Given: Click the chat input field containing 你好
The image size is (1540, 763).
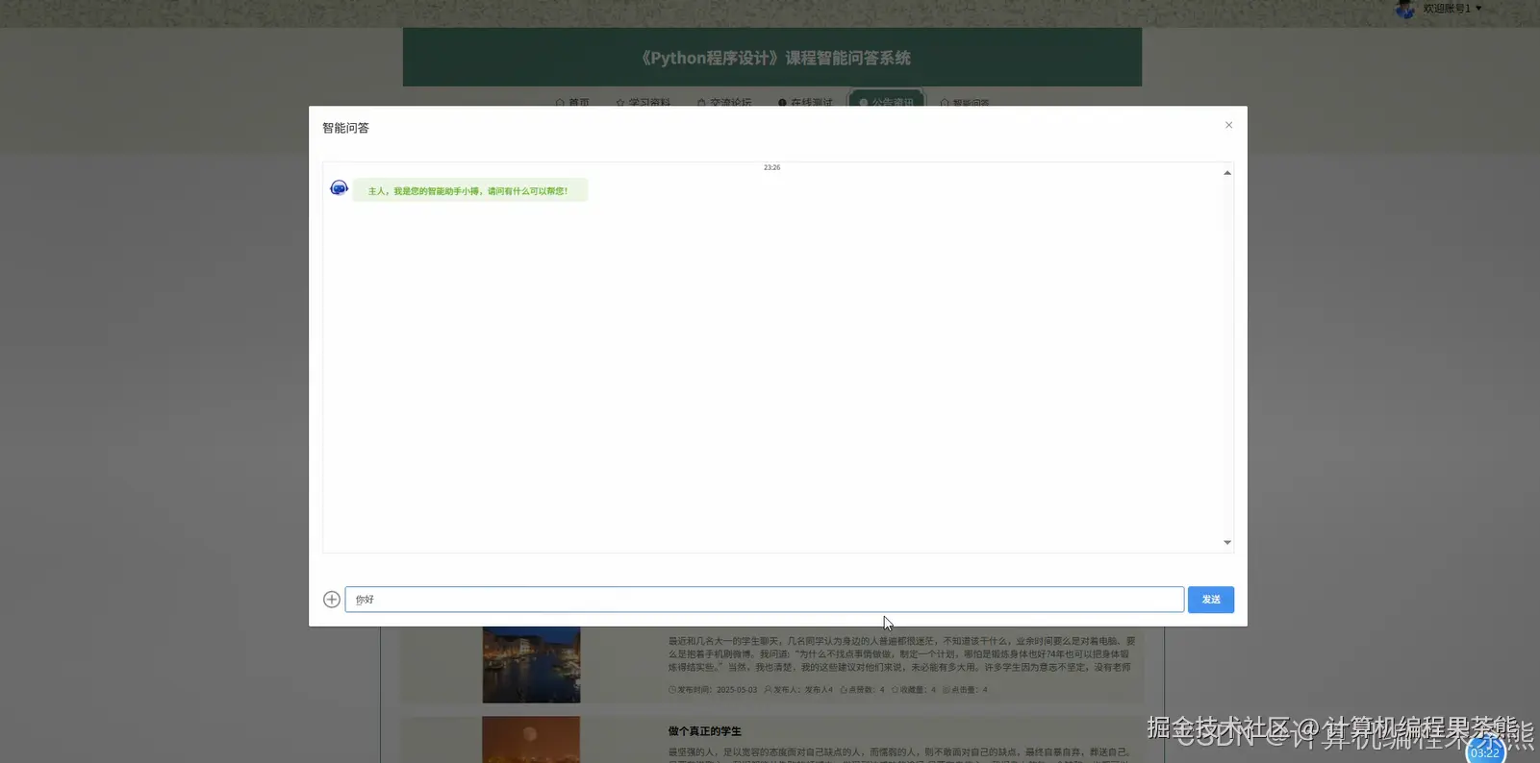Looking at the screenshot, I should click(765, 600).
